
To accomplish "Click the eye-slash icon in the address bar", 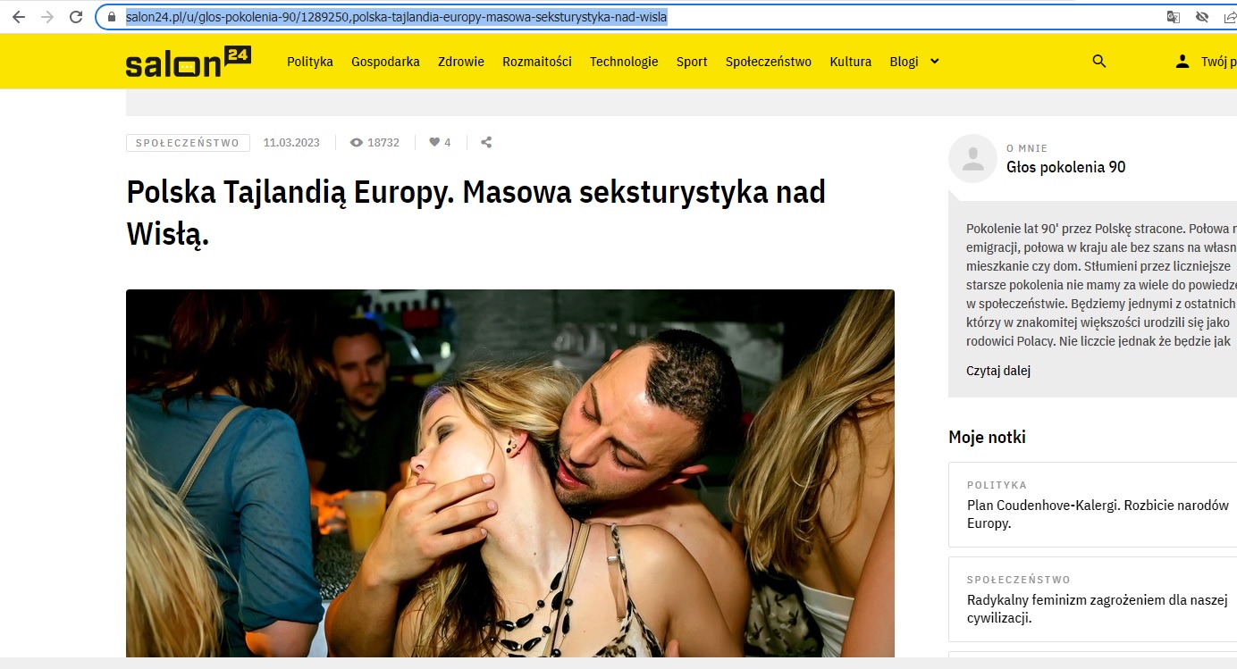I will [x=1202, y=17].
